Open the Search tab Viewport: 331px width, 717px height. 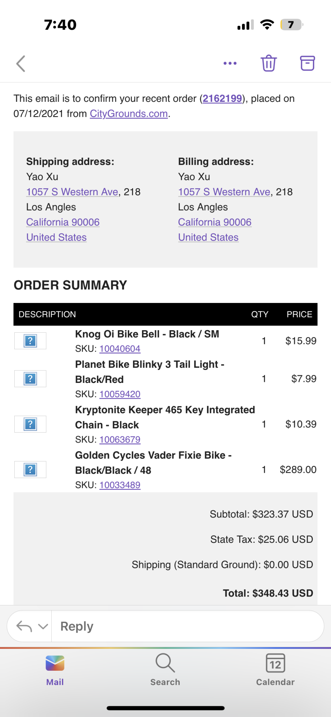(165, 669)
